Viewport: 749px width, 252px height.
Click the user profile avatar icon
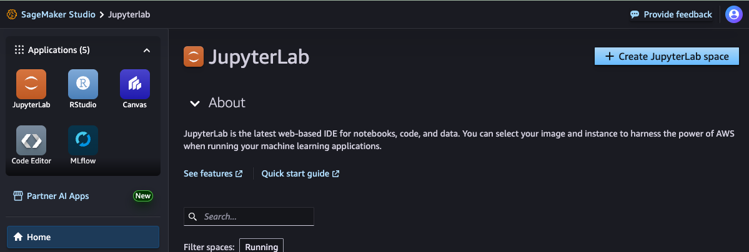click(733, 14)
